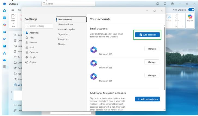Click the Policy ribbon icon
This screenshot has width=198, height=116.
[169, 18]
